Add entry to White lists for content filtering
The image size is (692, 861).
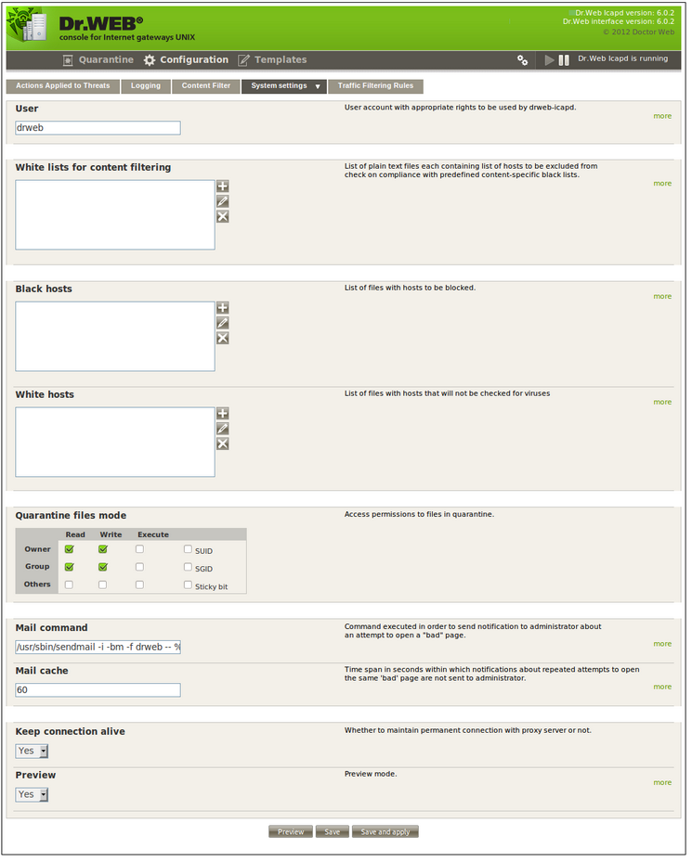(x=223, y=186)
